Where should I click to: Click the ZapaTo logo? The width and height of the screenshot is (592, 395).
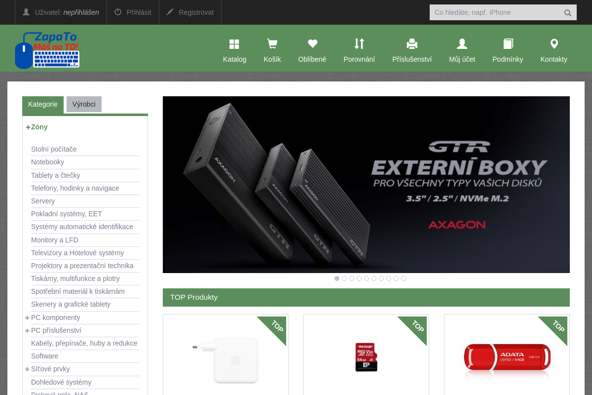47,50
